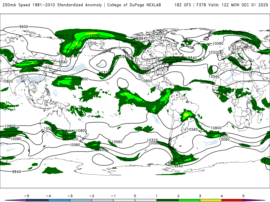This screenshot has width=270, height=202.
Task: Click the colorbar tick label '2'
Action: click(179, 196)
